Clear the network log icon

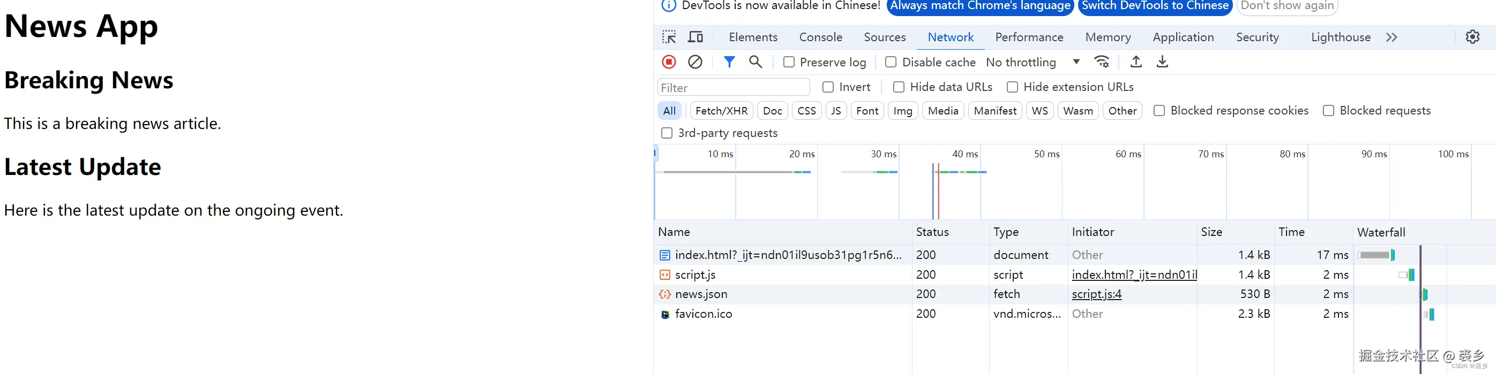(695, 62)
